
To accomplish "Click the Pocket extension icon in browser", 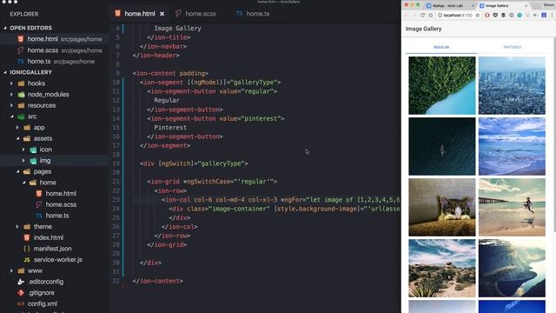I will tap(495, 16).
